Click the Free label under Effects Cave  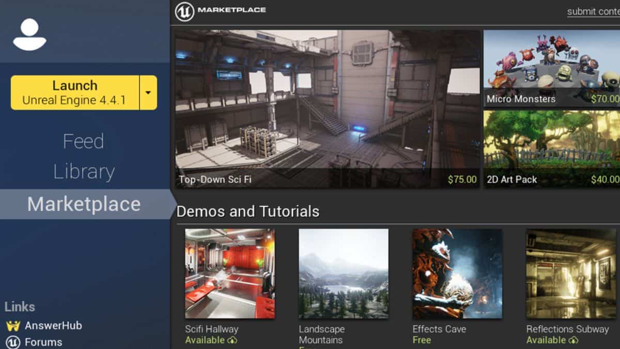422,340
